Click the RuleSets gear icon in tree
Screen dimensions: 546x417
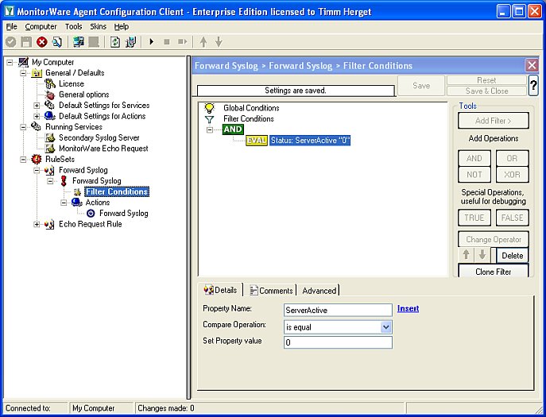click(x=37, y=160)
